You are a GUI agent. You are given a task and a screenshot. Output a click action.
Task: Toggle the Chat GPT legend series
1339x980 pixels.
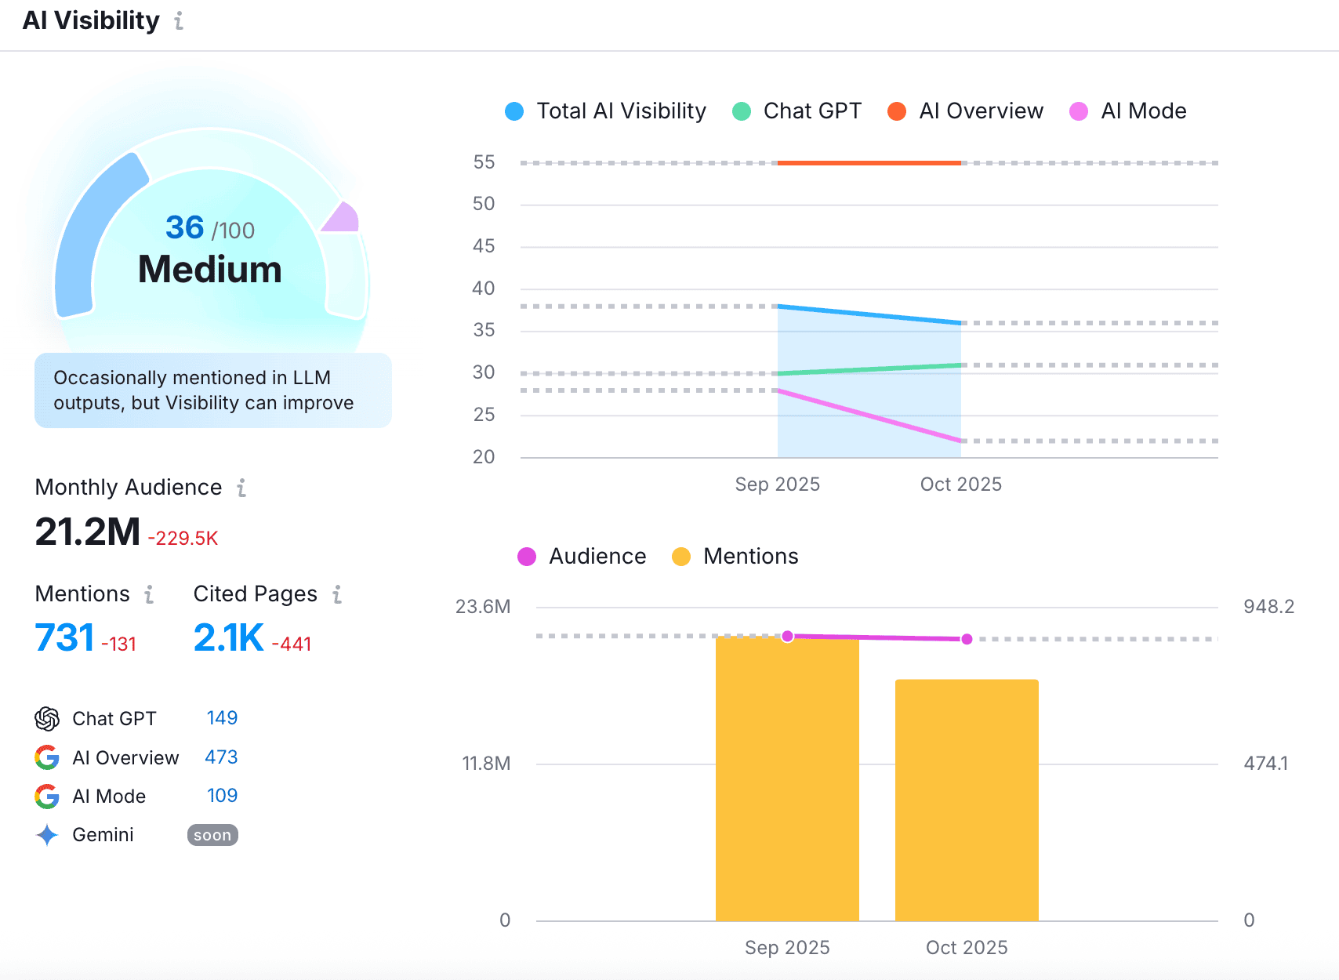[797, 111]
